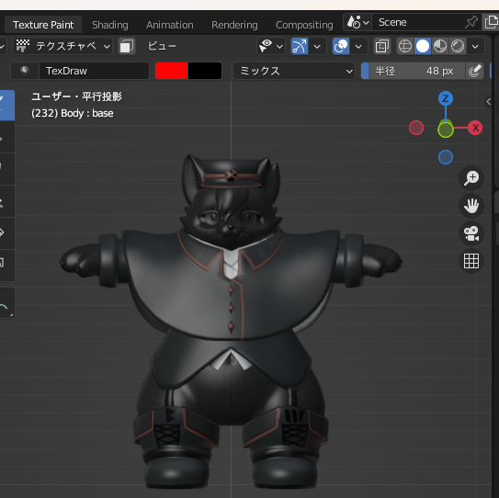Click the negative X axis gizmo ball
The height and width of the screenshot is (498, 499).
click(416, 128)
